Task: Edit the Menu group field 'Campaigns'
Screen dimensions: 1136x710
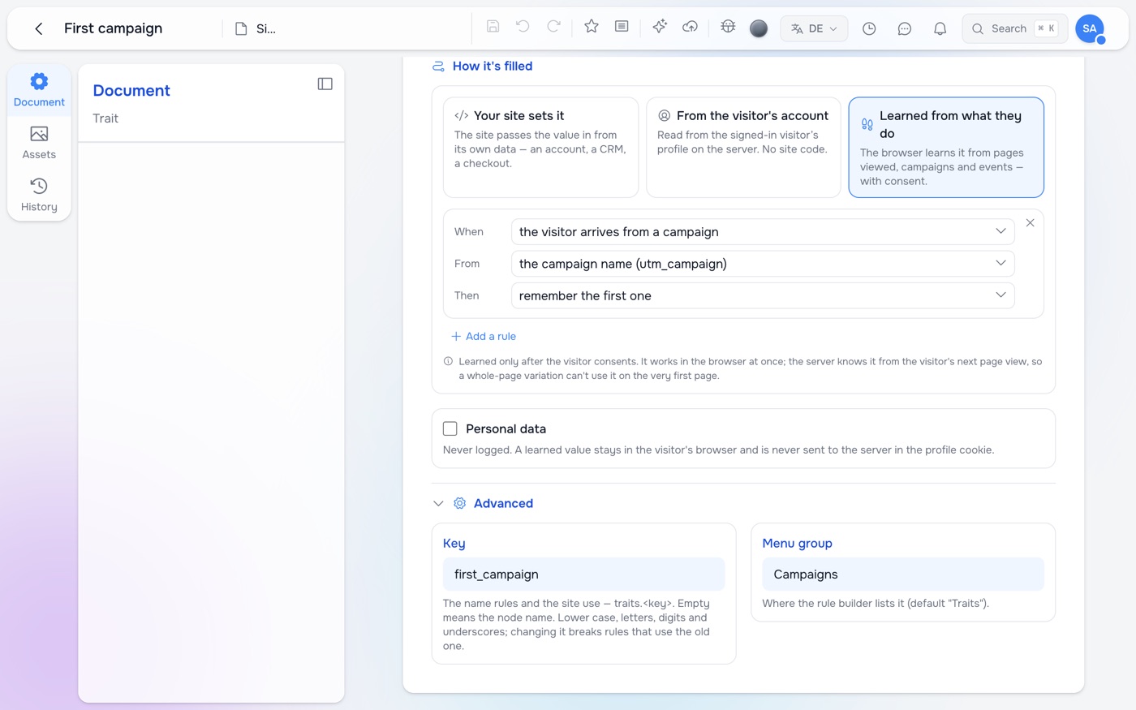Action: (903, 574)
